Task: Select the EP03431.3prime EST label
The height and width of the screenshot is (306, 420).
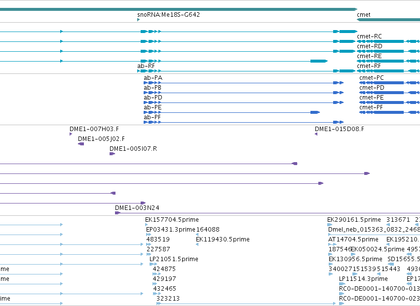Action: tap(171, 230)
